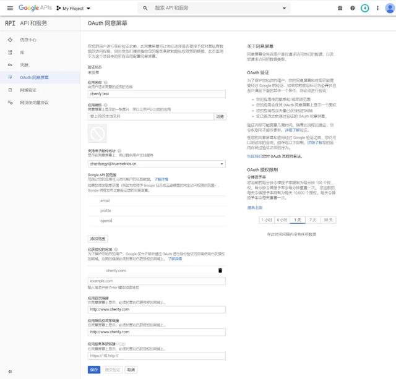Select the dashboard icon in sidebar
Viewport: 396px width, 379px height.
coord(10,40)
